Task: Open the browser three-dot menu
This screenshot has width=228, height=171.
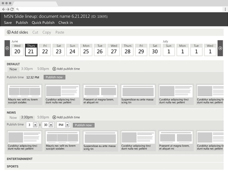Action: (225, 9)
